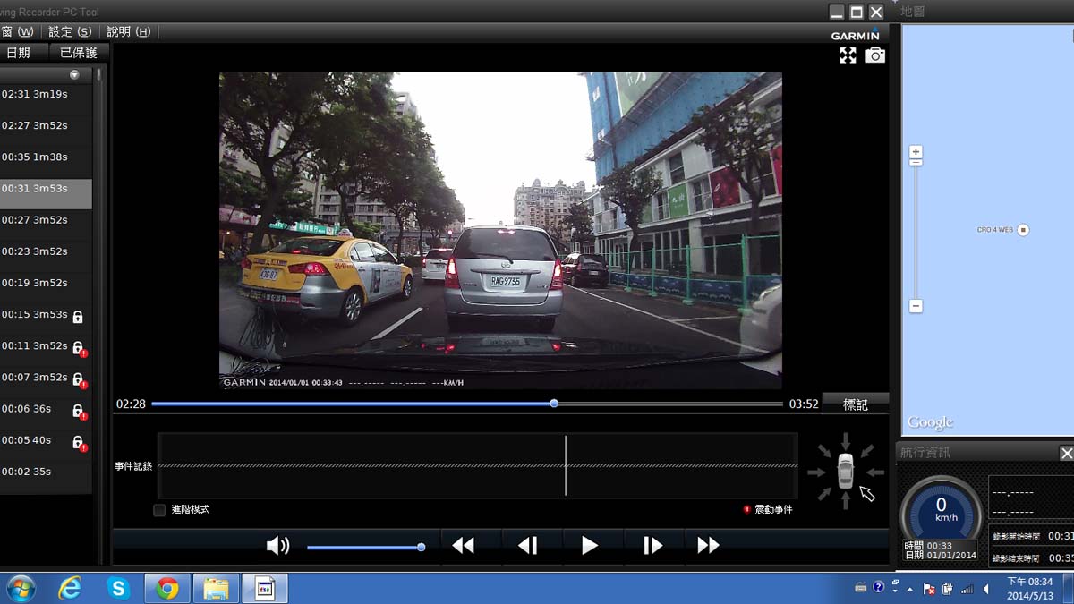
Task: Expand the file list sort dropdown arrow
Action: tap(74, 75)
